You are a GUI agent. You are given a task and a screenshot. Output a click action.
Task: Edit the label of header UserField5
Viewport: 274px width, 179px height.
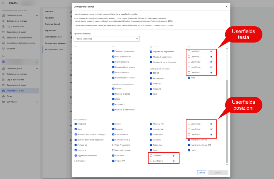click(x=211, y=72)
